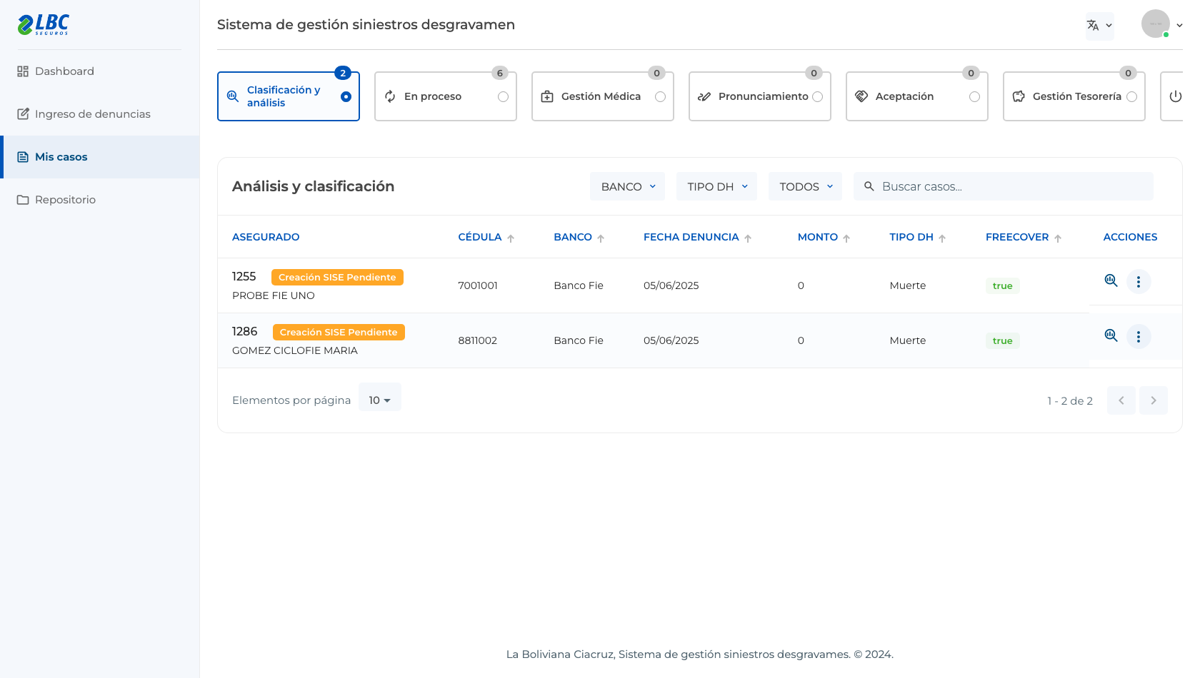This screenshot has height=678, width=1200.
Task: Click the magnifier icon for case 1286
Action: click(x=1111, y=336)
